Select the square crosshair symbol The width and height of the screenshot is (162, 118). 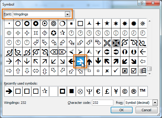coord(9,33)
